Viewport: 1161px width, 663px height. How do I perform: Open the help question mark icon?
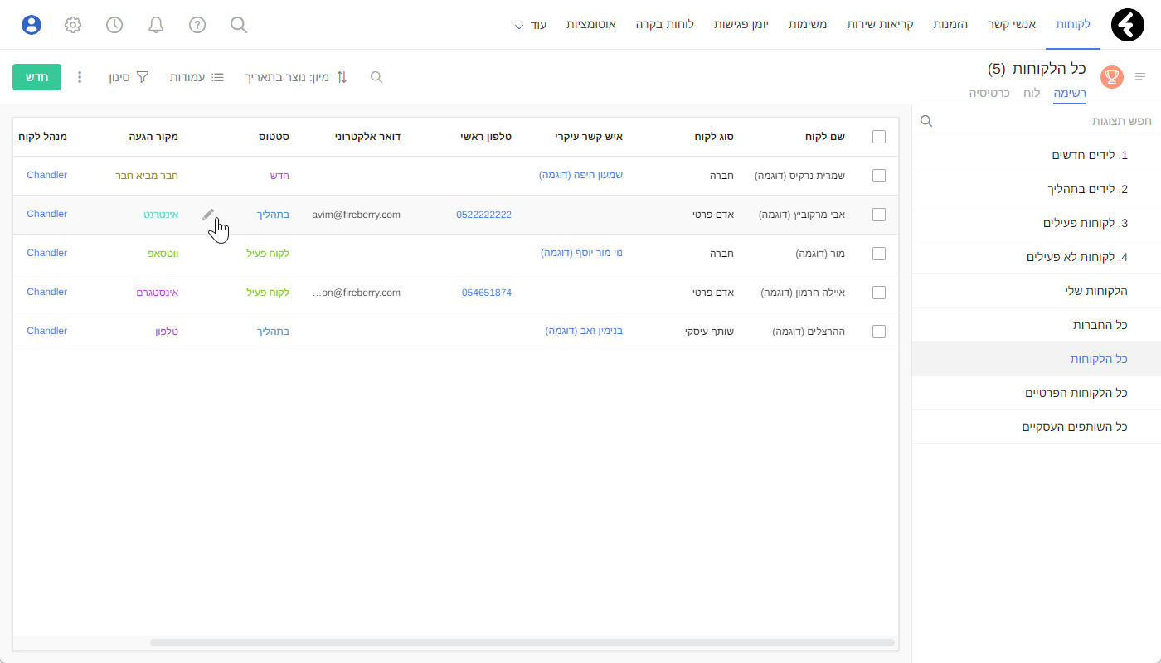(197, 25)
